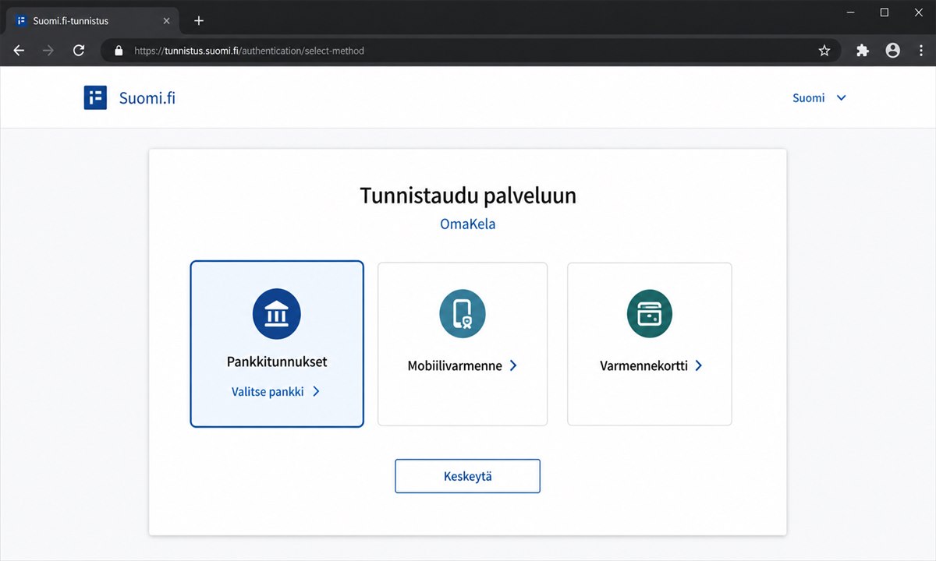Go forward in browser history
The height and width of the screenshot is (561, 936).
[48, 51]
